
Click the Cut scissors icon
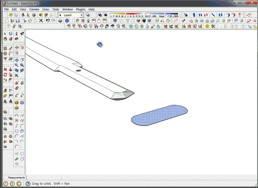pos(25,20)
